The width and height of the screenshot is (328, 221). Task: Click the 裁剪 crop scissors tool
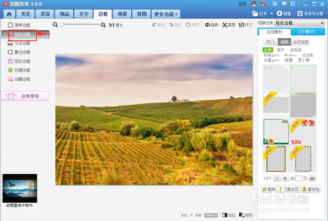pos(229,25)
